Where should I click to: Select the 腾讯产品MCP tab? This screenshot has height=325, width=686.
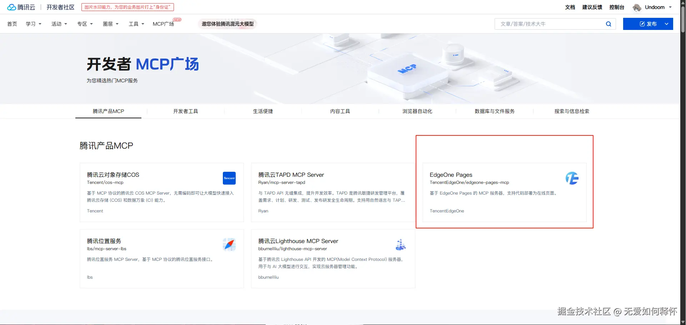point(109,111)
